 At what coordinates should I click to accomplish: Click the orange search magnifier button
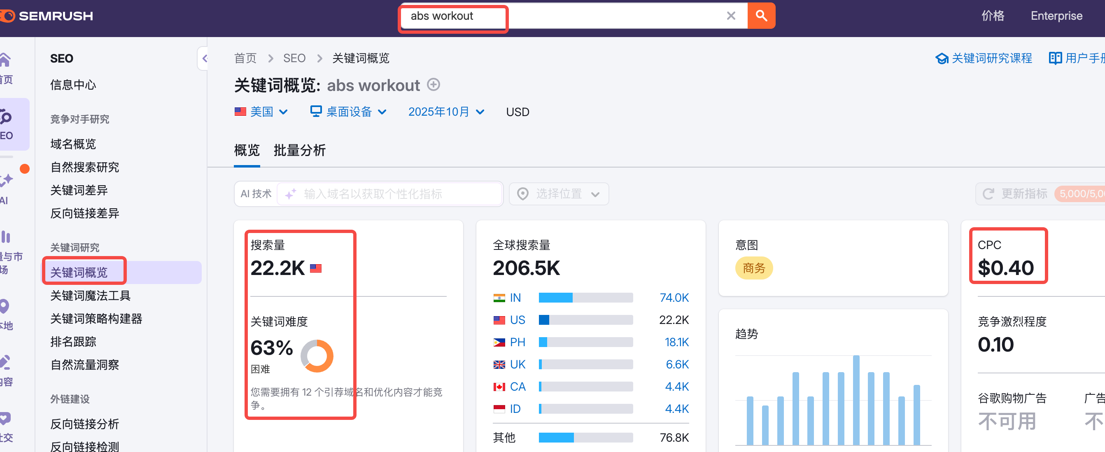point(760,16)
